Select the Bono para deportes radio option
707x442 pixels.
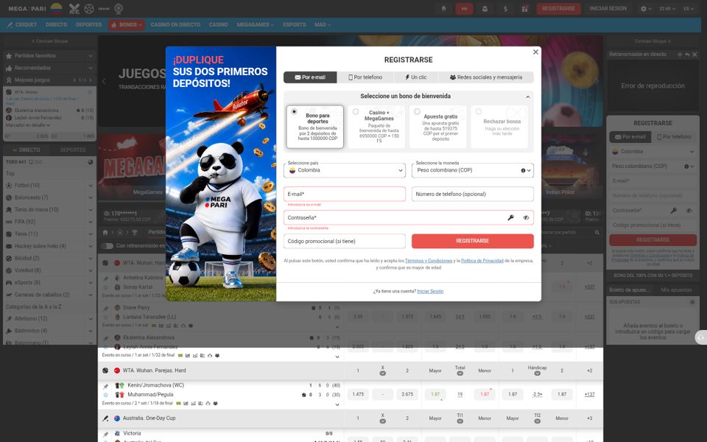pos(295,111)
